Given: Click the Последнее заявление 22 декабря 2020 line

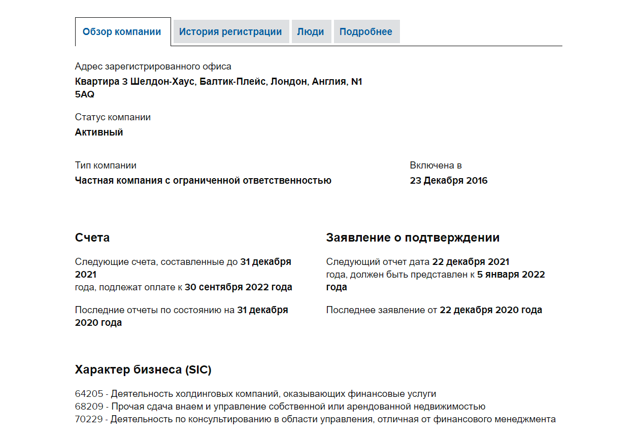Looking at the screenshot, I should (x=434, y=310).
